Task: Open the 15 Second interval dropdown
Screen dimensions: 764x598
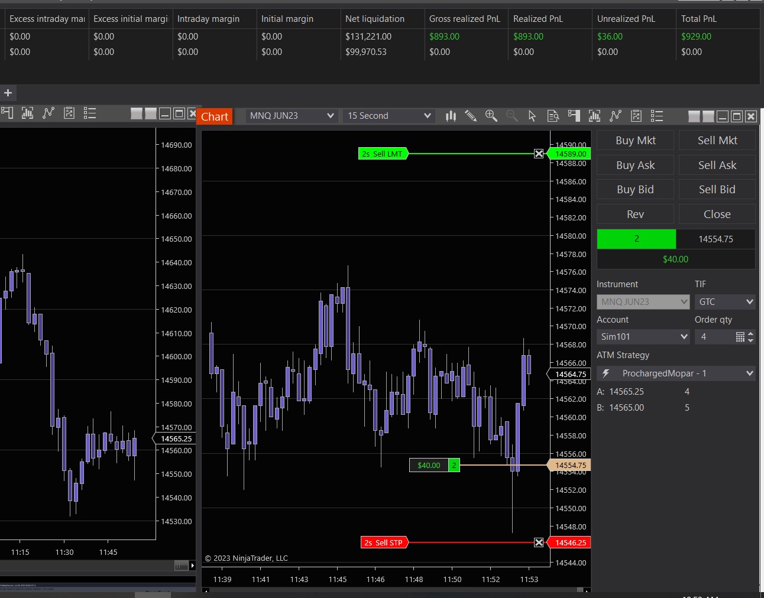Action: pos(427,116)
